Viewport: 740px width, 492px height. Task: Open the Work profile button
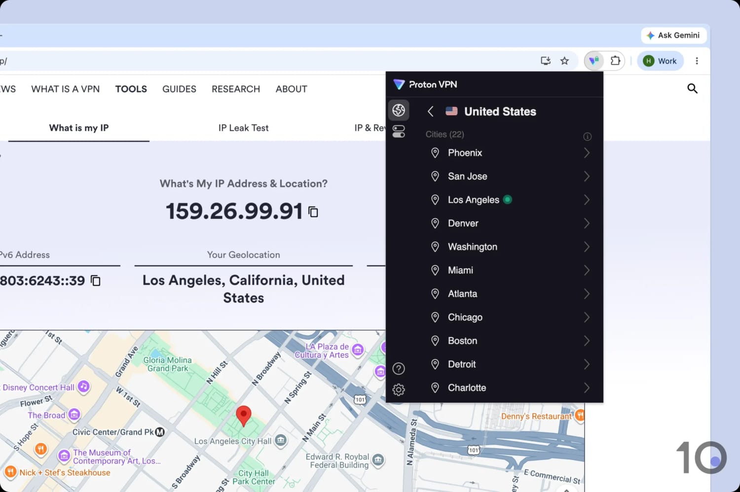[x=660, y=61]
